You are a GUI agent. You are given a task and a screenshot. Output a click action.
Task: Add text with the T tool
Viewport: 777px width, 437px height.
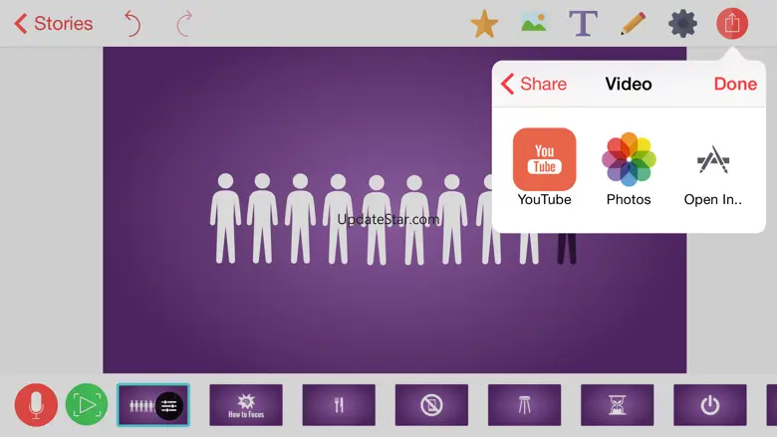583,24
